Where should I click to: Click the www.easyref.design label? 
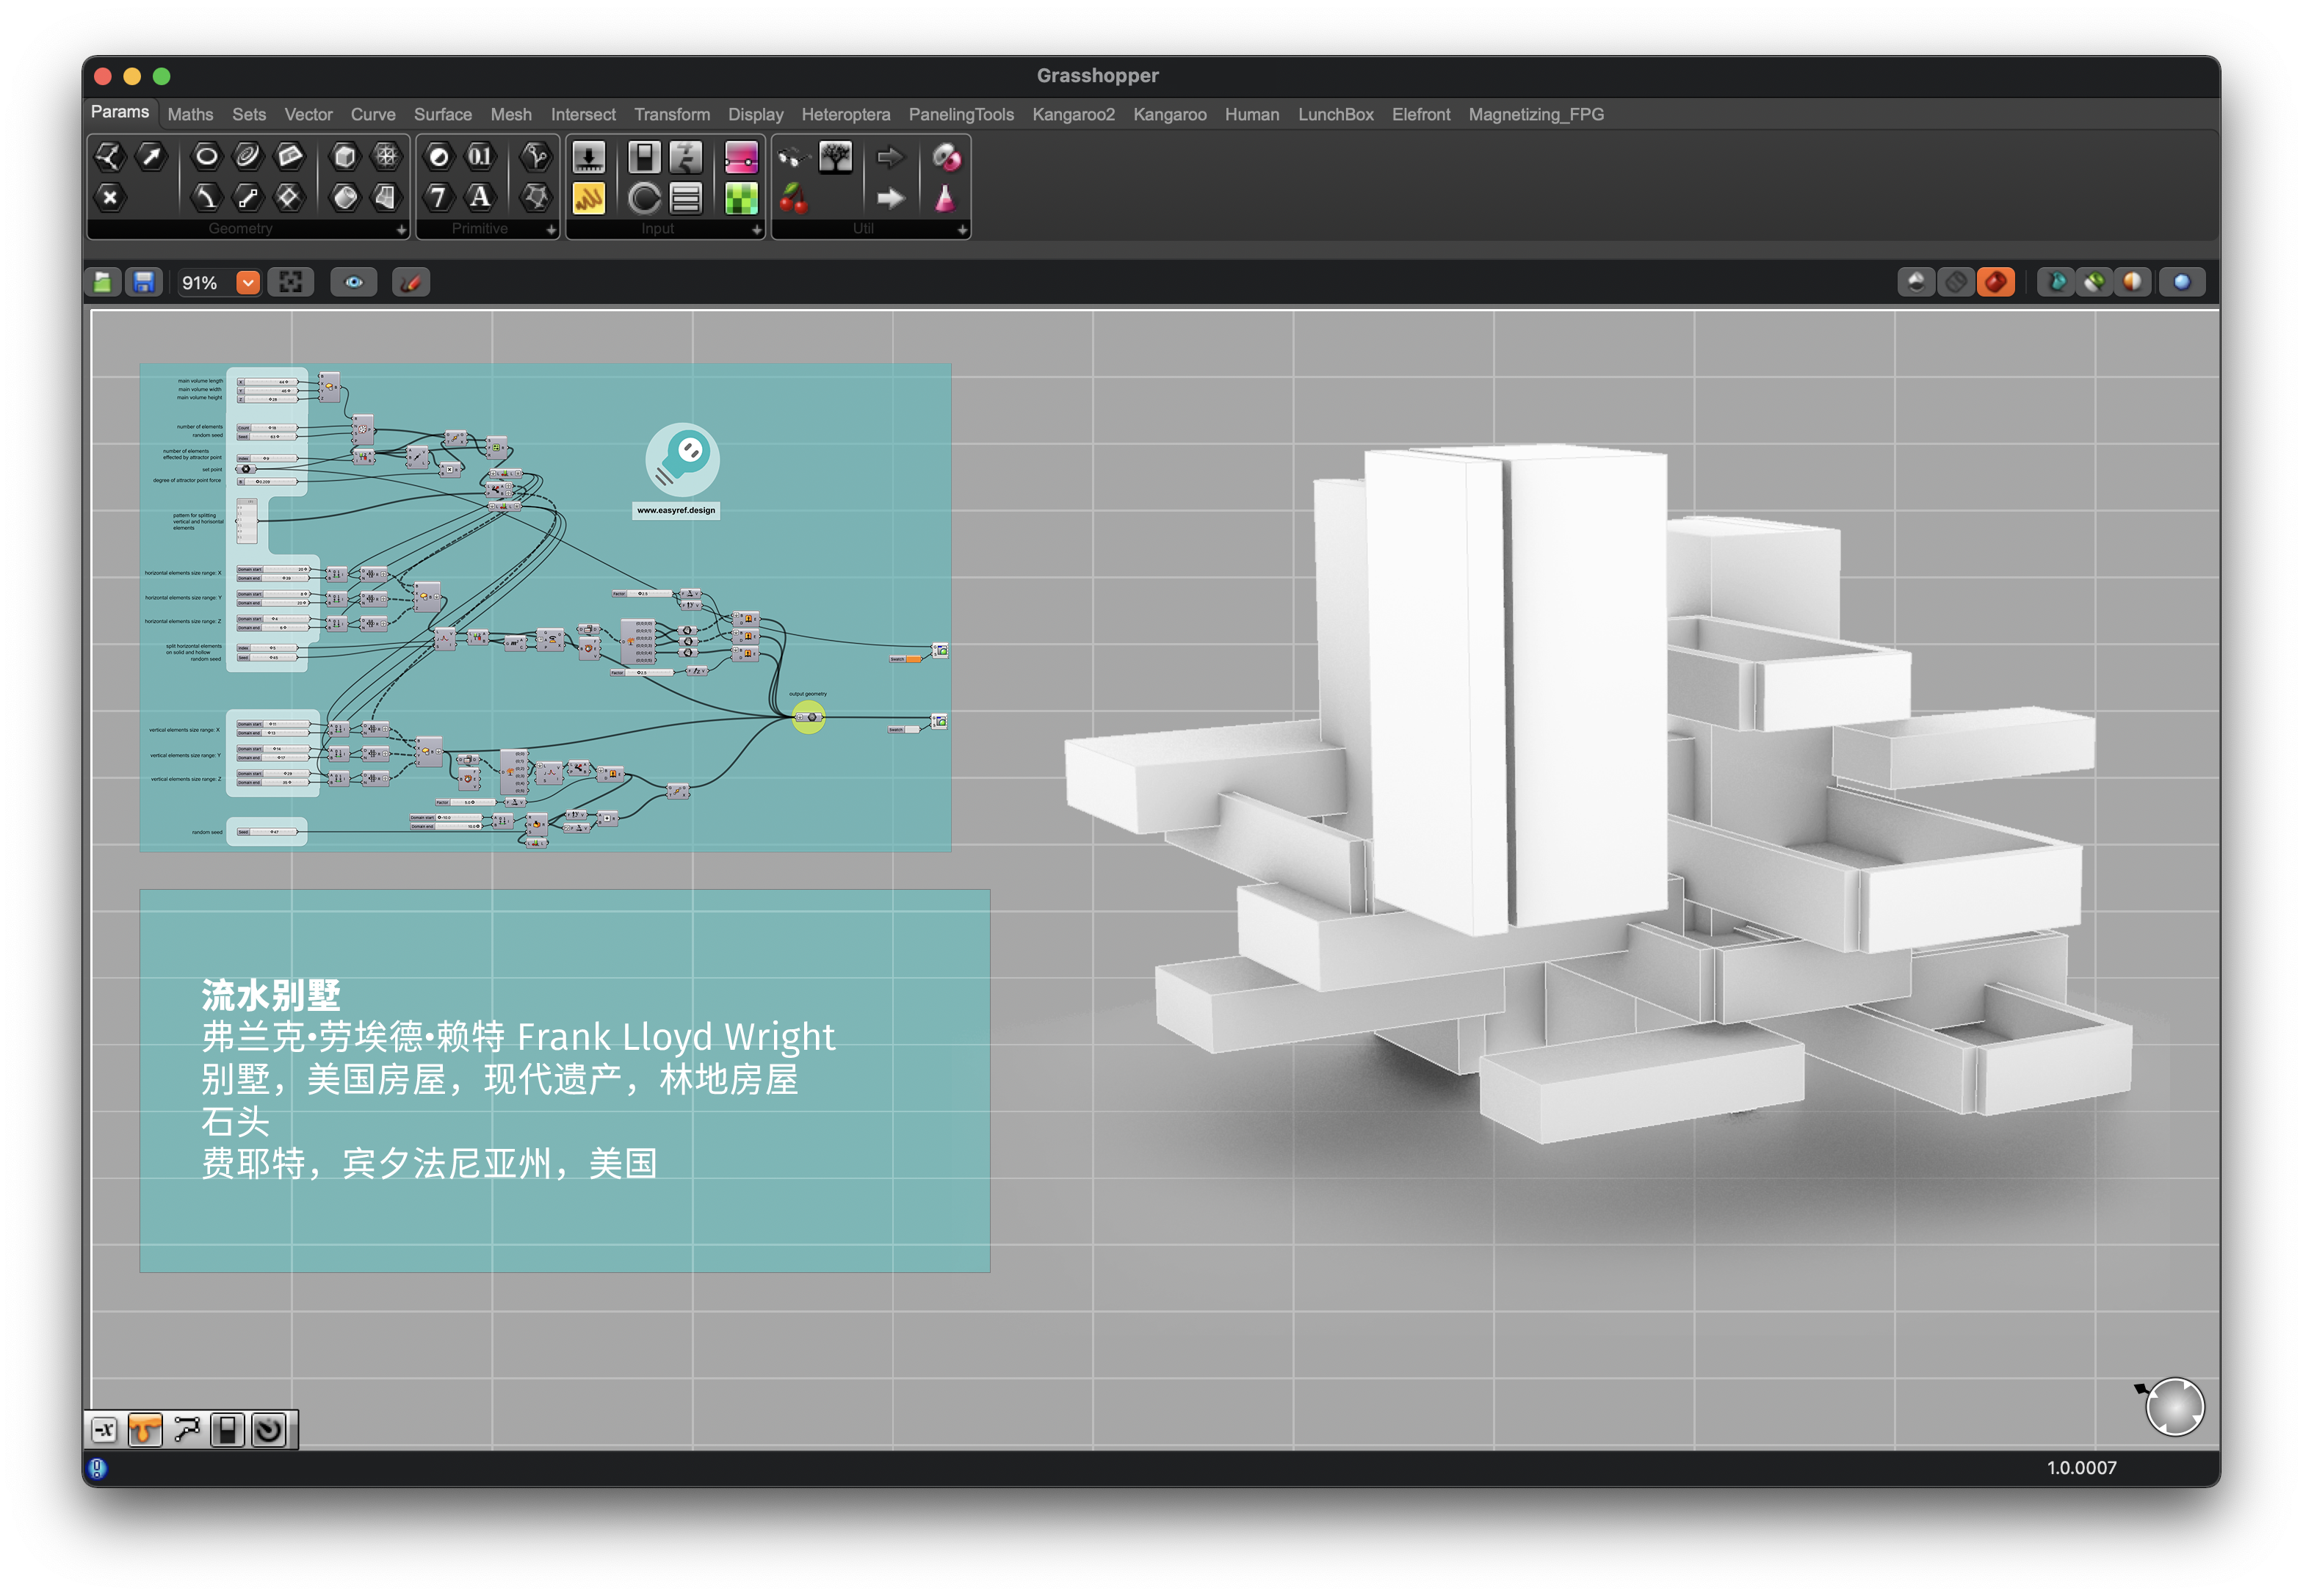pos(676,510)
